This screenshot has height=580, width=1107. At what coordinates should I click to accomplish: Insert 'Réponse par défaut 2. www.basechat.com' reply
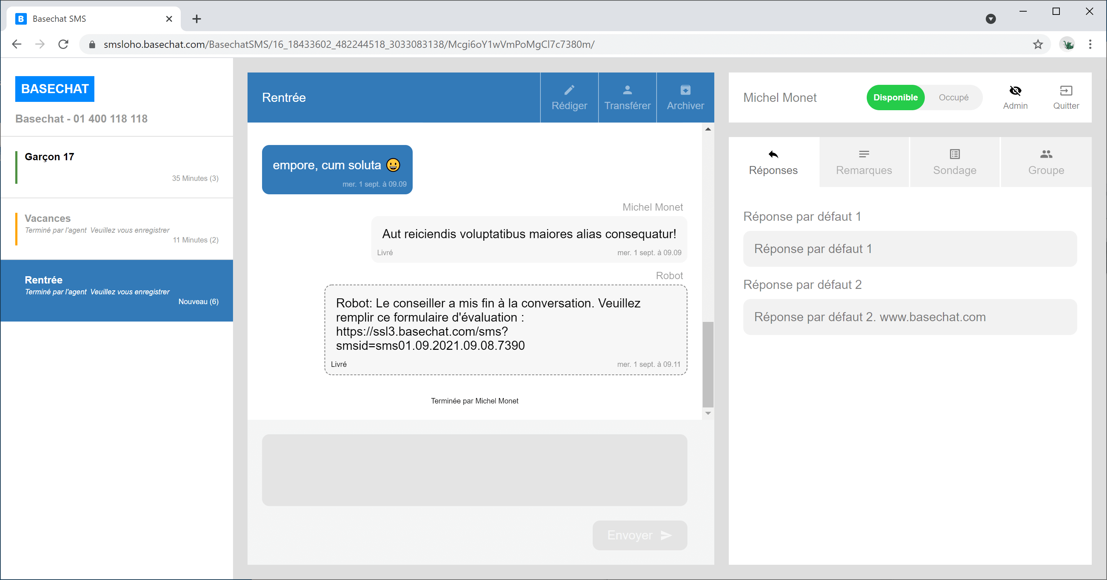(x=909, y=317)
